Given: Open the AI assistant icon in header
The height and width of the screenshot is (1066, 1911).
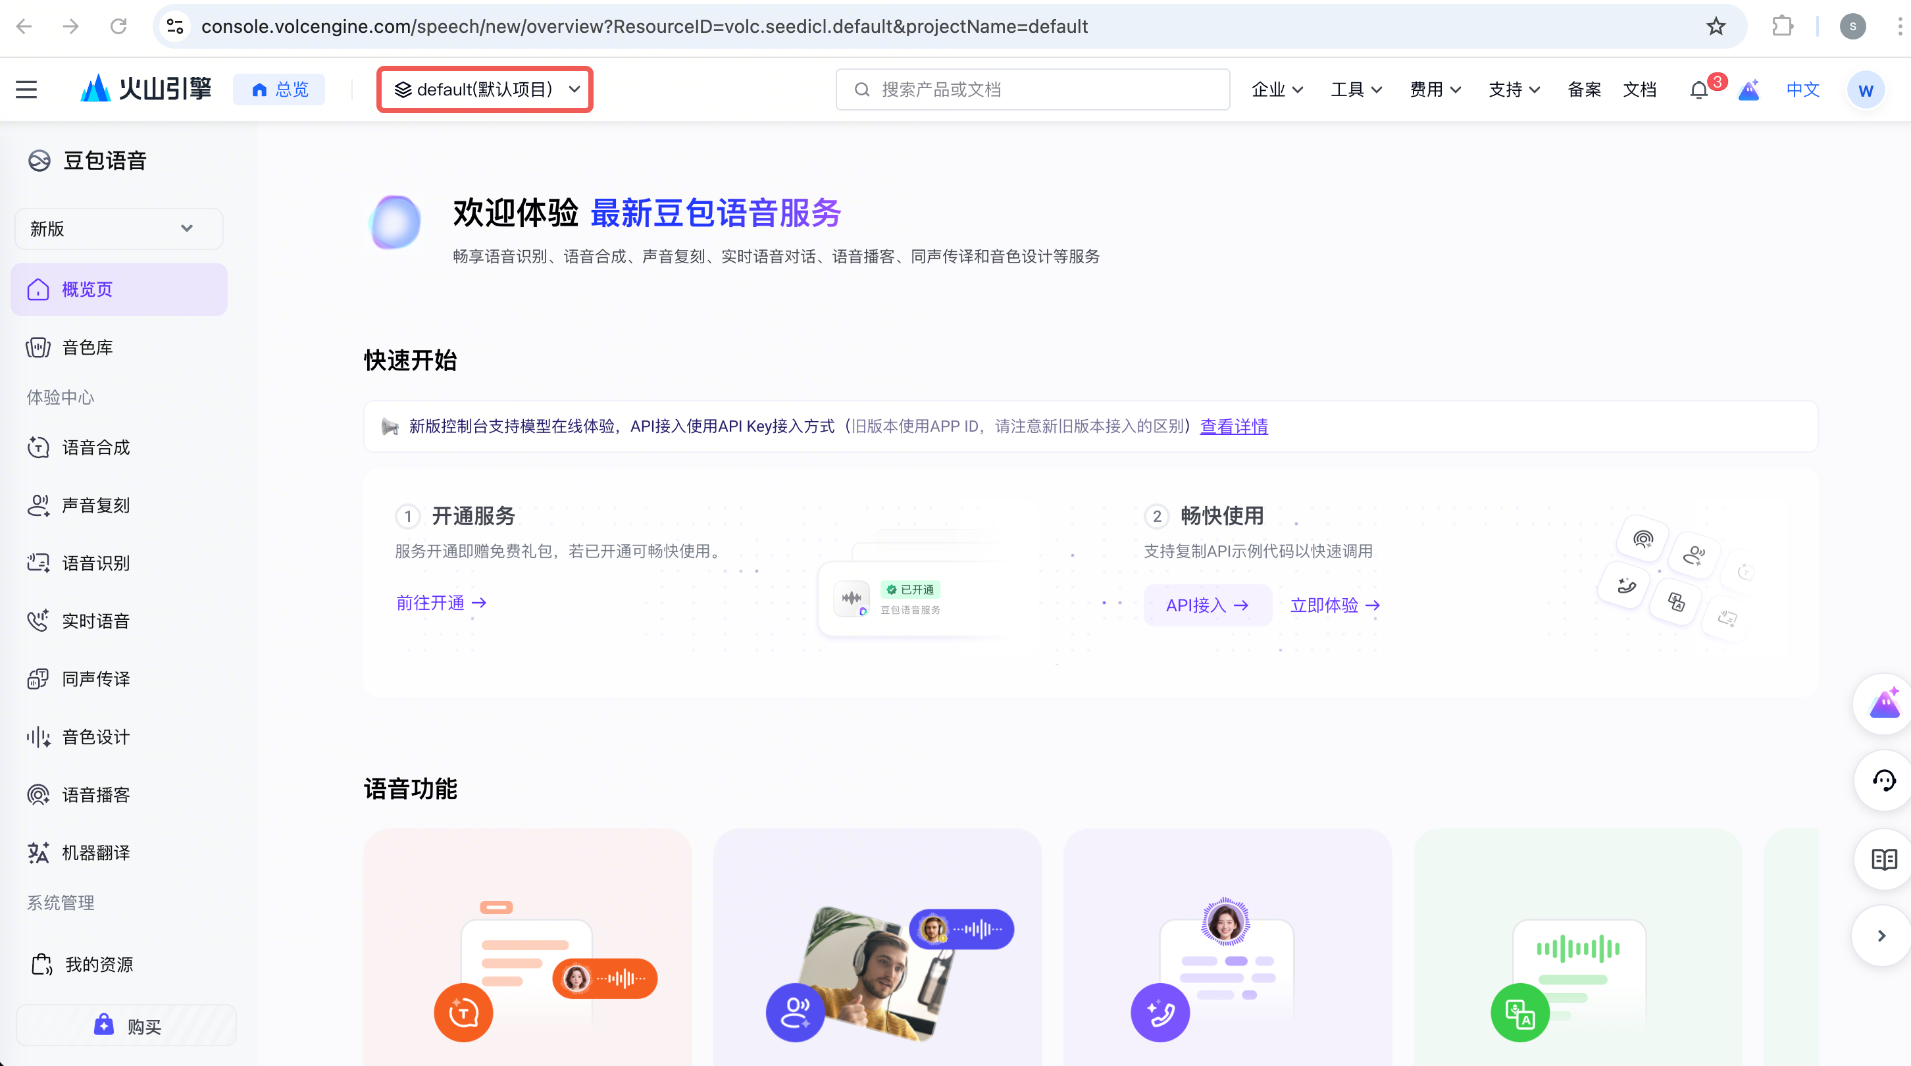Looking at the screenshot, I should (x=1748, y=89).
